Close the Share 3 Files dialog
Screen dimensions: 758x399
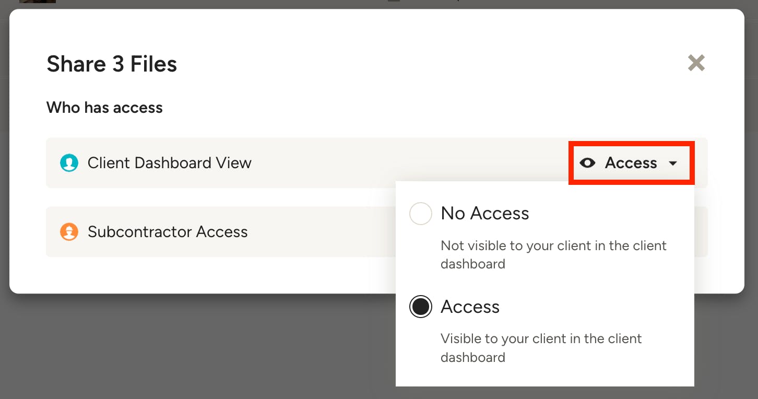click(696, 63)
